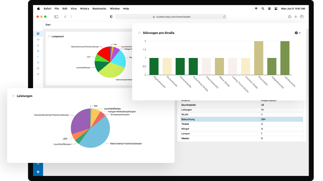
Task: Select the warning triangle icon in sidebar
Action: [38, 45]
